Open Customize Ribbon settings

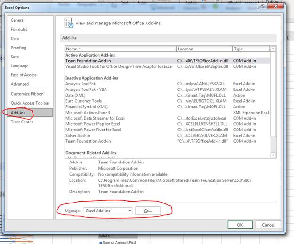tap(27, 94)
